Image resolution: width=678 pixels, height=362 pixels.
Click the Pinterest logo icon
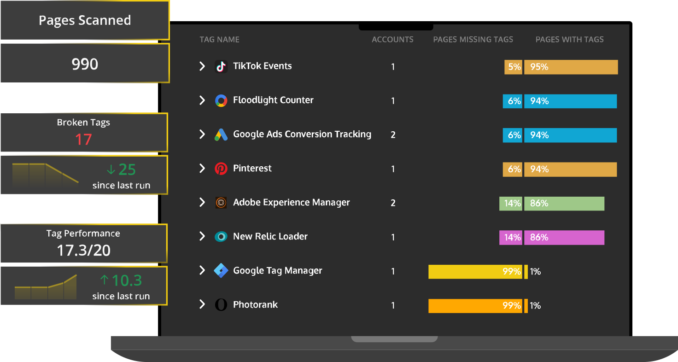(x=221, y=169)
